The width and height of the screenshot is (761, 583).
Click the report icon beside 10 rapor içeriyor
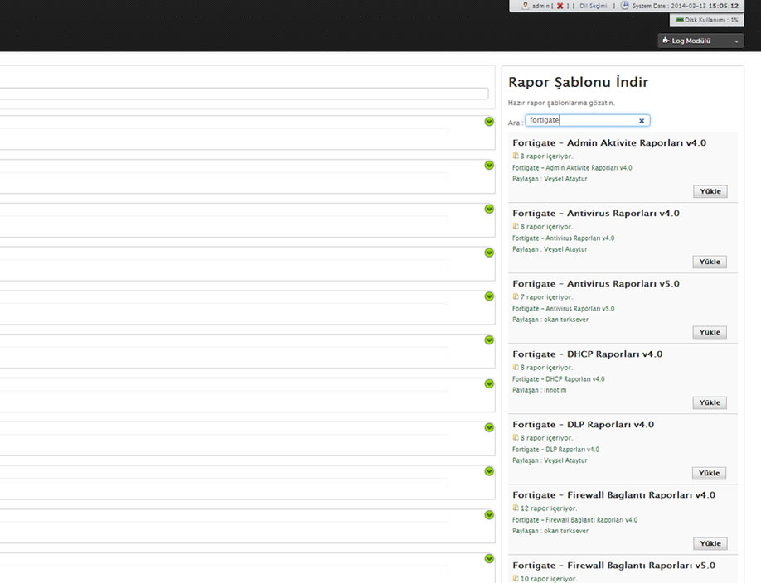coord(516,578)
